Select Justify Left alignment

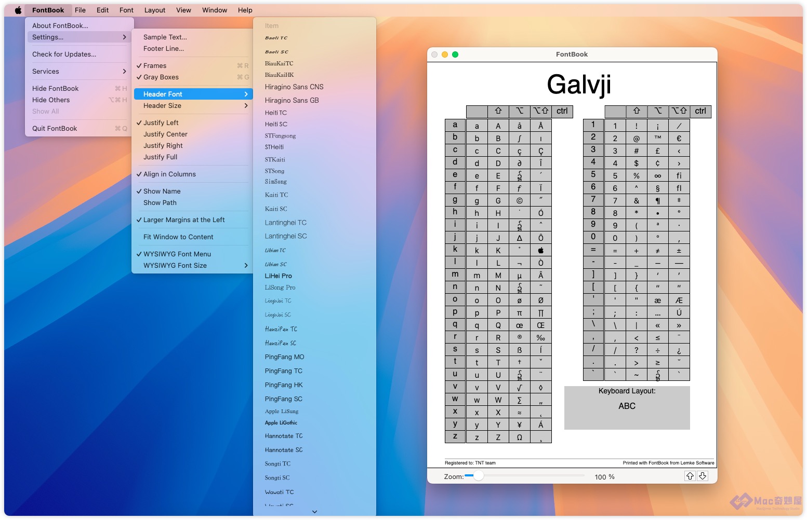pyautogui.click(x=192, y=122)
